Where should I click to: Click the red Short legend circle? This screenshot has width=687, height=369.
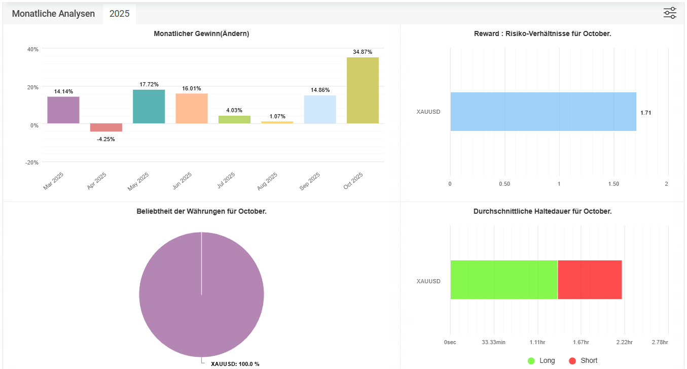(x=572, y=361)
